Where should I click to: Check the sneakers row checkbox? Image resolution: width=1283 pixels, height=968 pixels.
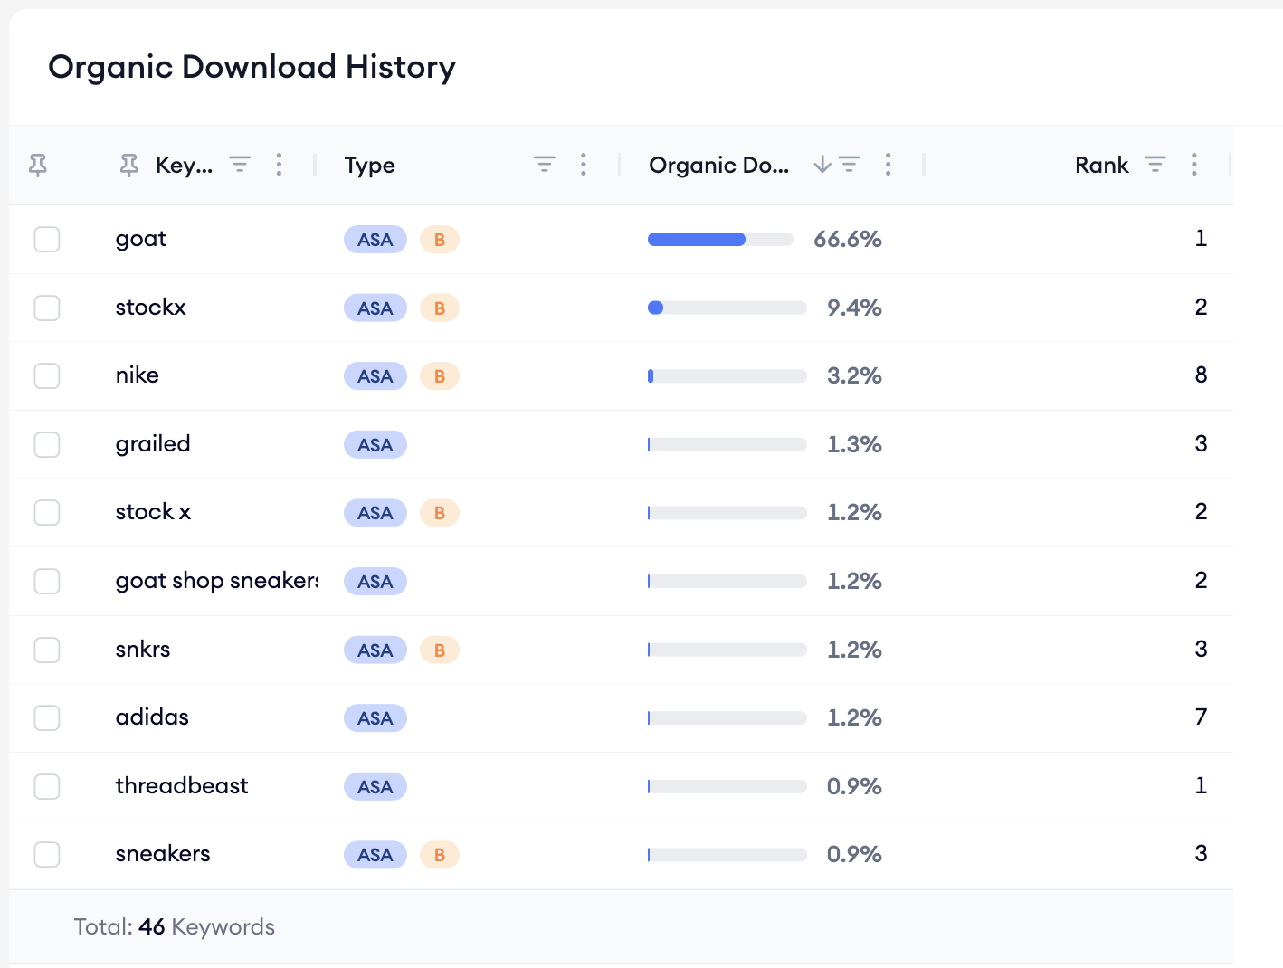[47, 855]
